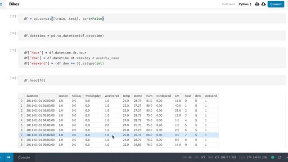This screenshot has width=288, height=162.
Task: Click the atemp column header
Action: pyautogui.click(x=138, y=96)
